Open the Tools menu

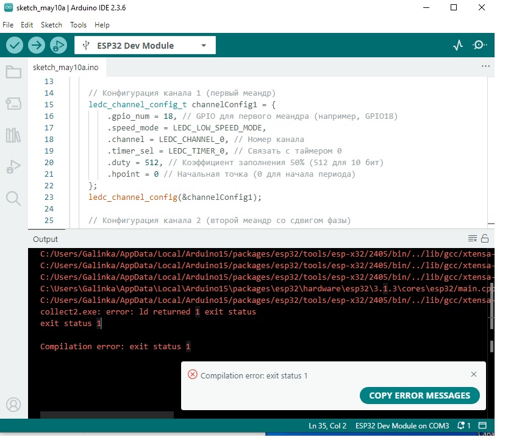click(x=78, y=25)
